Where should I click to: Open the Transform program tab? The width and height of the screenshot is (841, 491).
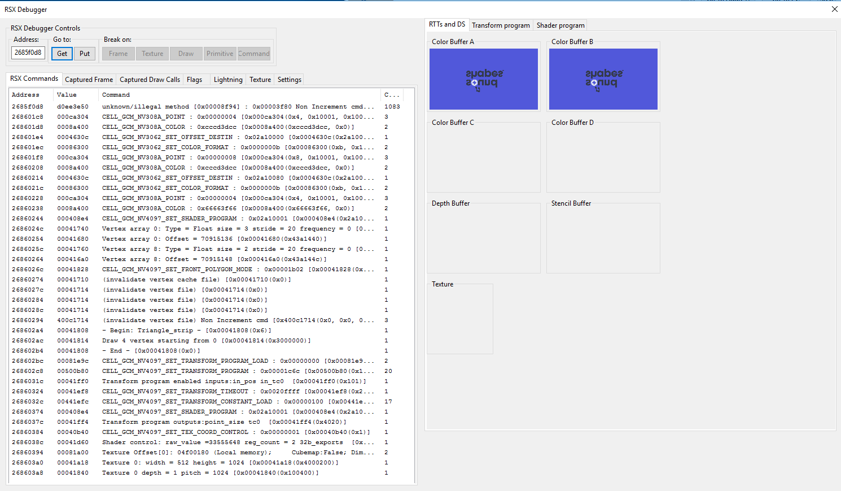coord(501,25)
